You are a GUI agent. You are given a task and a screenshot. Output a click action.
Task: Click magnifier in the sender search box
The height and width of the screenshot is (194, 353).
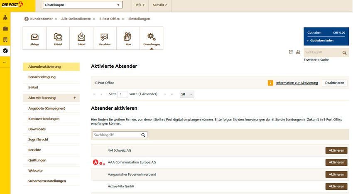(143, 135)
